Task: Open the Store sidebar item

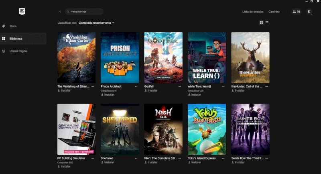Action: tap(13, 26)
